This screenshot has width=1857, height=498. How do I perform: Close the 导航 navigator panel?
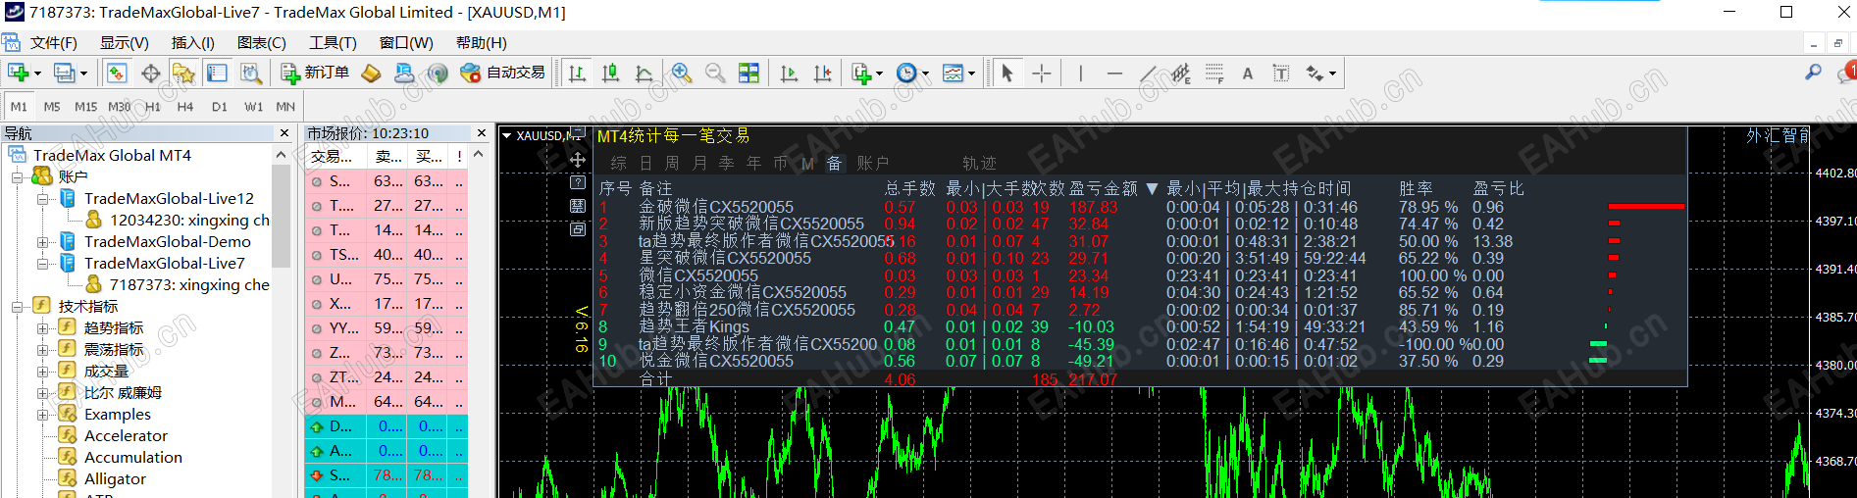coord(284,133)
